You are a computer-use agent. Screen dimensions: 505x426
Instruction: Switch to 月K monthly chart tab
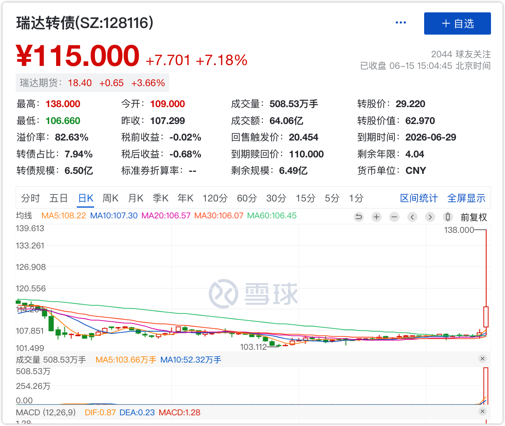coord(136,198)
